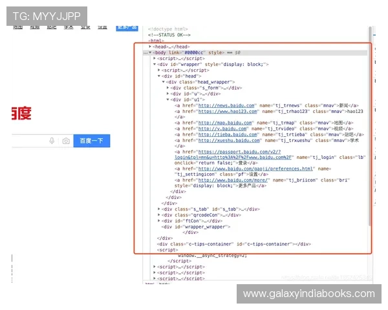
Task: Click the 百度一下 search button
Action: (x=92, y=141)
